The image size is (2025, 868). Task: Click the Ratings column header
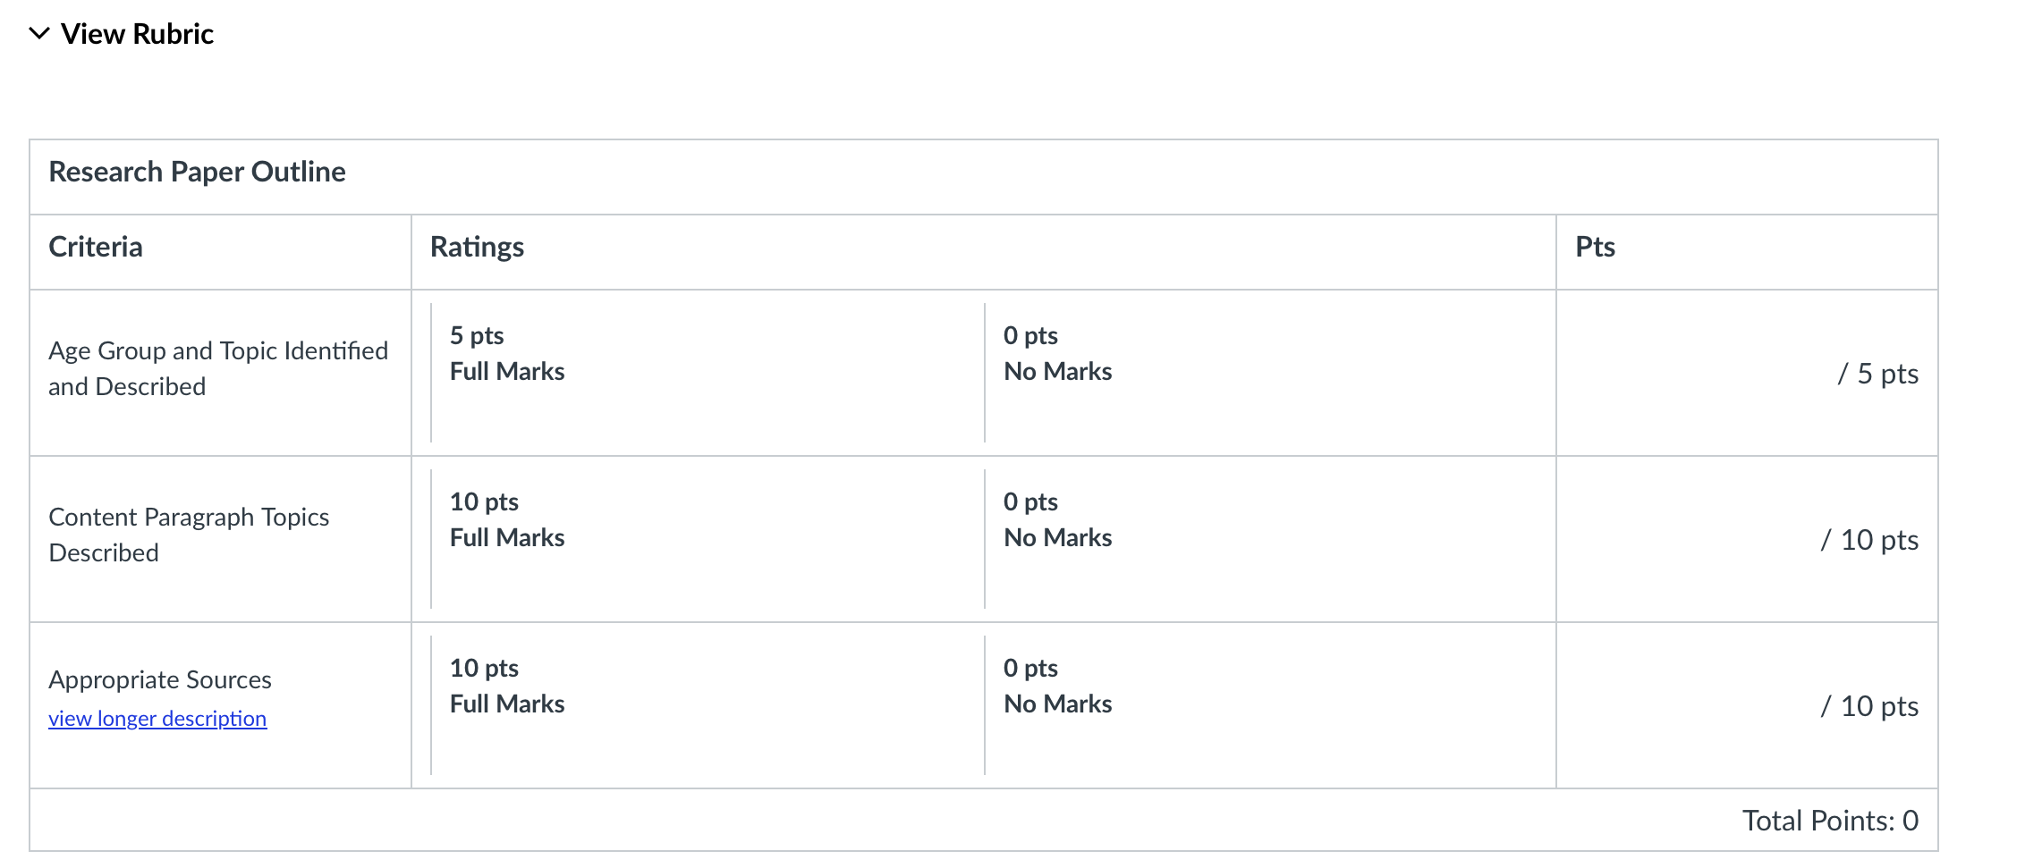click(x=477, y=247)
